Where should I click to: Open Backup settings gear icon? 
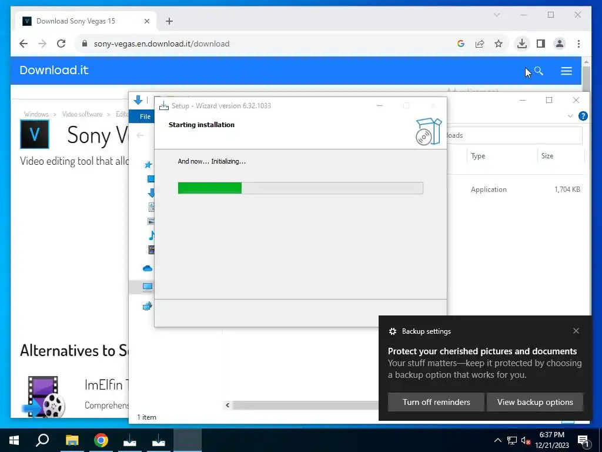[x=392, y=331]
